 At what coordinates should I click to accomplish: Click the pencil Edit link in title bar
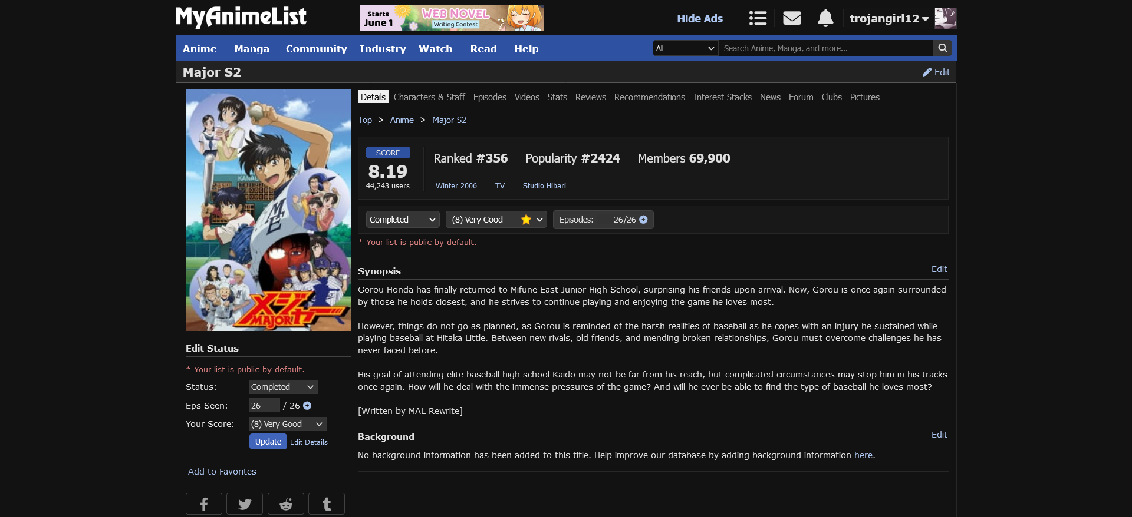(x=936, y=72)
